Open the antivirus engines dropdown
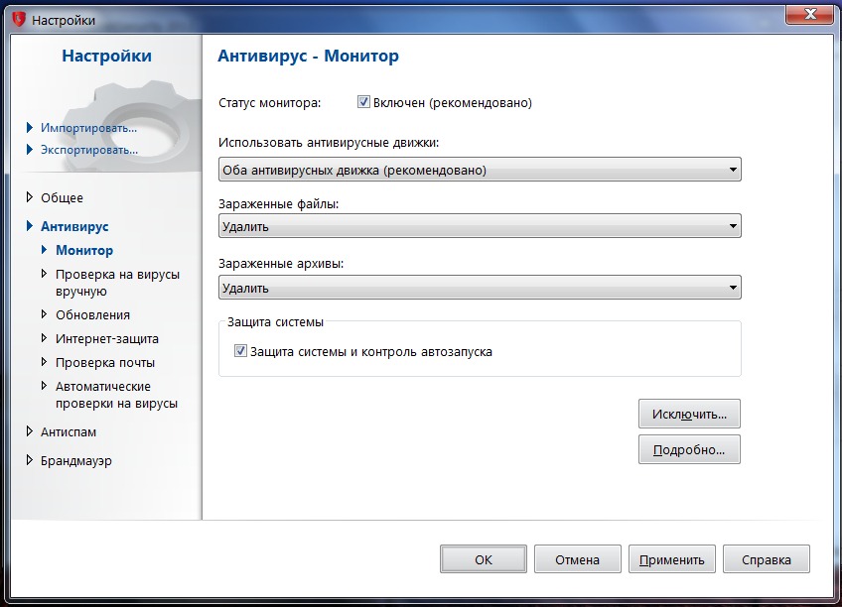The height and width of the screenshot is (607, 842). 480,170
